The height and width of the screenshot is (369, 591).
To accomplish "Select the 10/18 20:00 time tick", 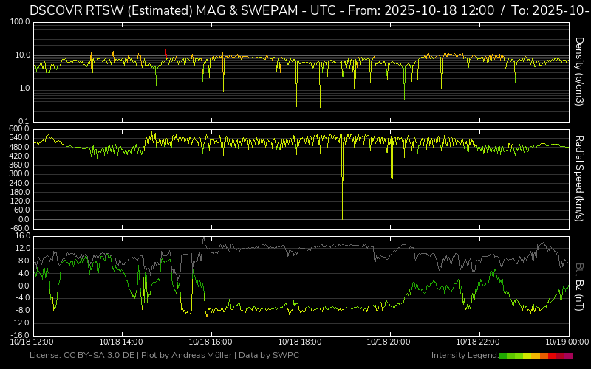I will coord(389,342).
